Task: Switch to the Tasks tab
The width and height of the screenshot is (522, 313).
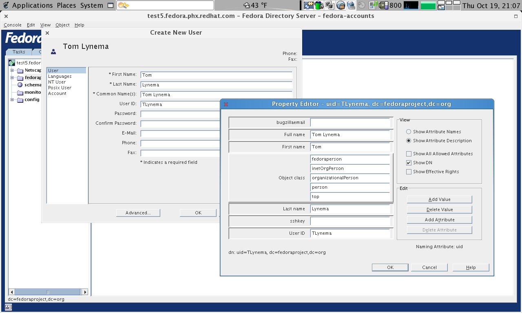Action: click(19, 52)
